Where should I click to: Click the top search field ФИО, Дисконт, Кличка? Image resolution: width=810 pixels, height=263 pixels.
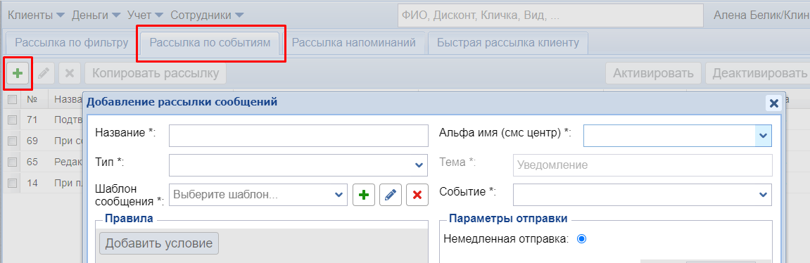550,15
